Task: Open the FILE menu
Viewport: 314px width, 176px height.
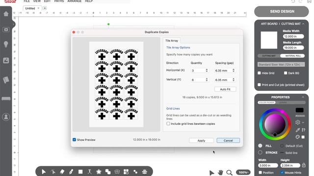Action: (x=26, y=1)
